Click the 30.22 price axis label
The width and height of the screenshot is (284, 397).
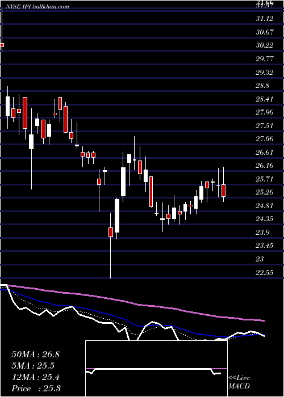click(265, 45)
